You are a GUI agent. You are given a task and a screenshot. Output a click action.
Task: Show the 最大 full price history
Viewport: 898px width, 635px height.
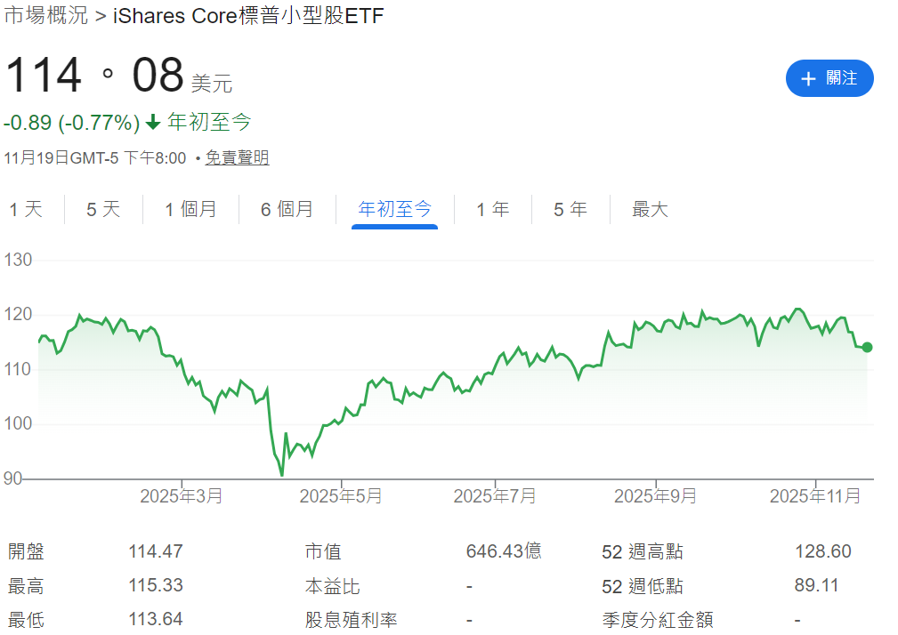tap(649, 209)
